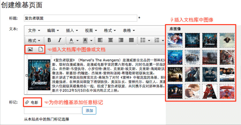Open the 格式 menu in the menu bar
Viewport: 241px width, 125px height.
pos(110,31)
